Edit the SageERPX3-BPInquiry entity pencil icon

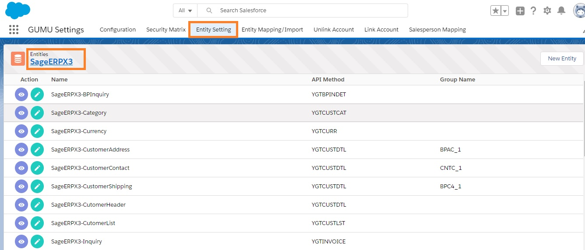click(37, 94)
